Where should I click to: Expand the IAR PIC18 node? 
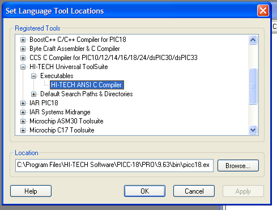tap(23, 103)
